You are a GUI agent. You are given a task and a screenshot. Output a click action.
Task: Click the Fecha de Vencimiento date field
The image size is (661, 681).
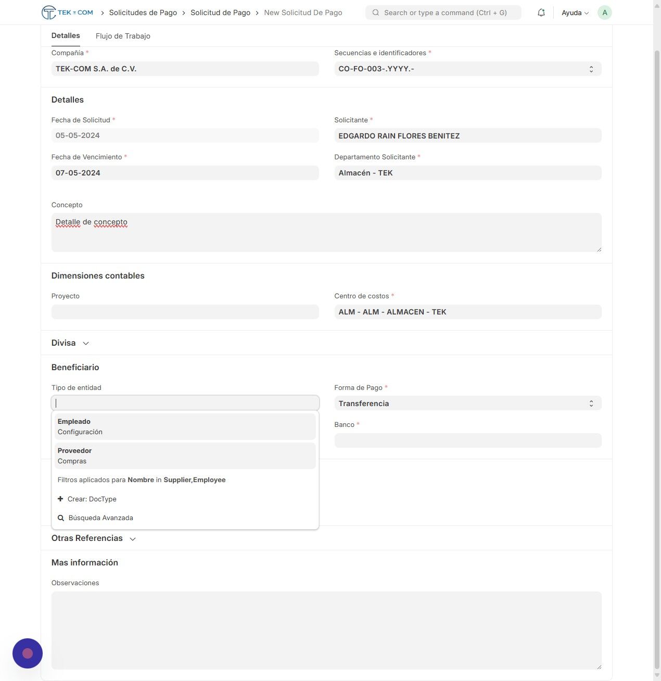pos(185,173)
